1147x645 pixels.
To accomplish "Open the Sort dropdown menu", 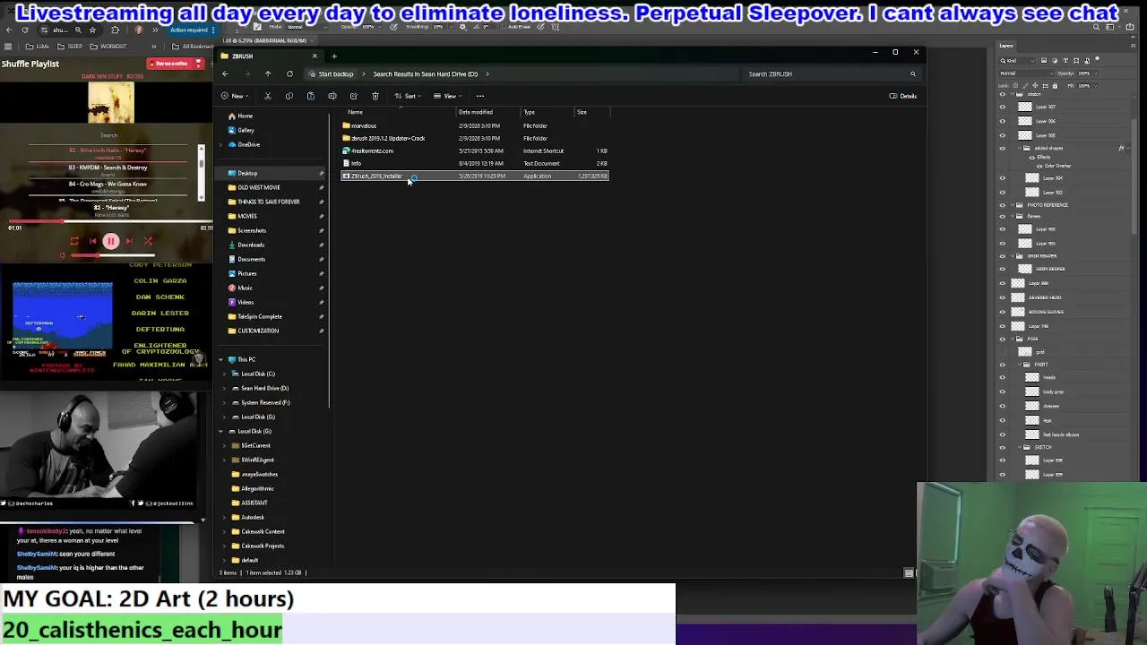I will point(408,96).
